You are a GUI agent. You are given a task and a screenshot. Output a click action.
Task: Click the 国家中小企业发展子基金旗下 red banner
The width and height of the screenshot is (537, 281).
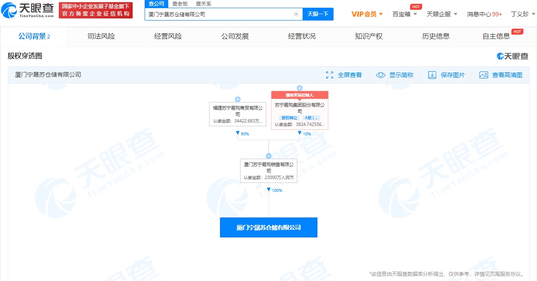pyautogui.click(x=96, y=10)
